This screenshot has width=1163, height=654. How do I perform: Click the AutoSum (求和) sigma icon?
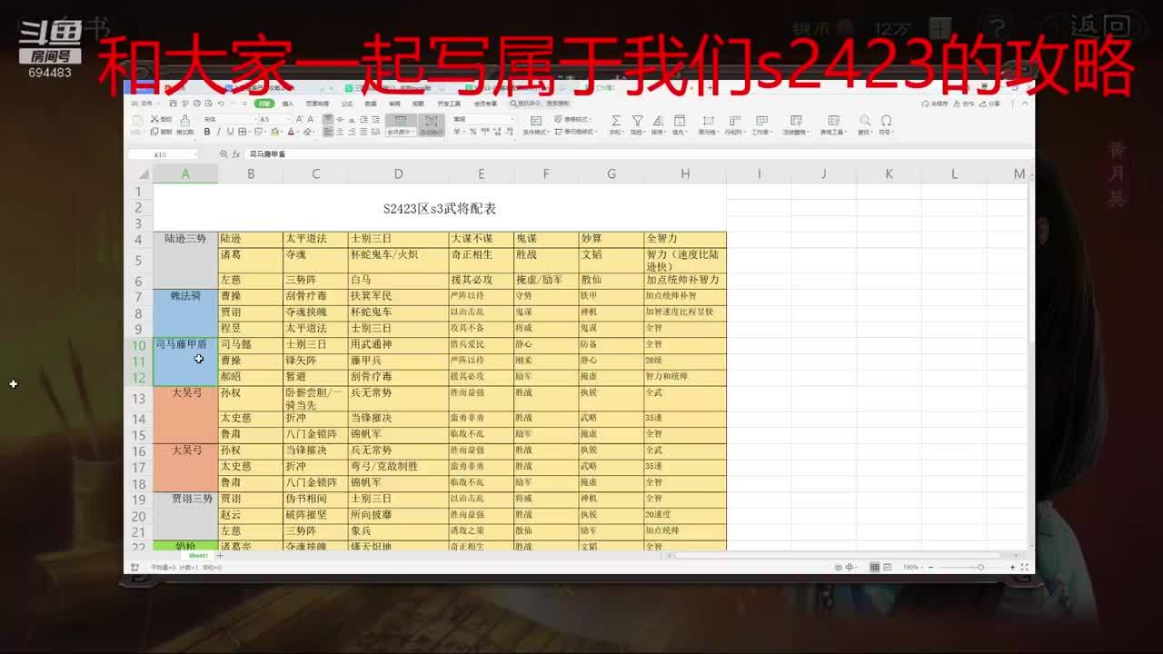[x=615, y=122]
